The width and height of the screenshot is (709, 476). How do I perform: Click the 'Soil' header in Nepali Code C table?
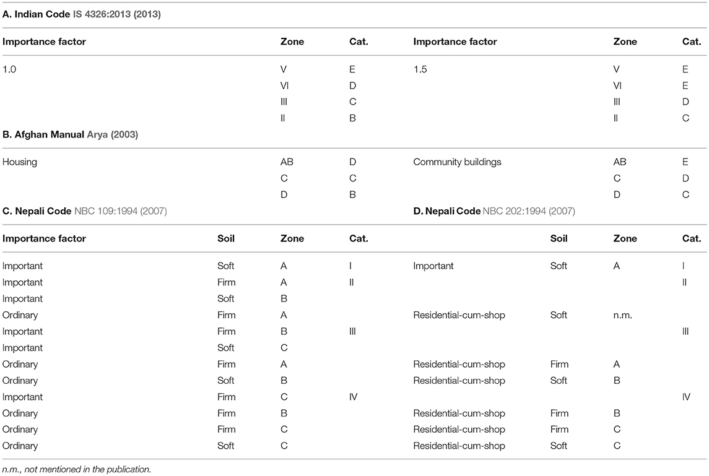coord(225,239)
